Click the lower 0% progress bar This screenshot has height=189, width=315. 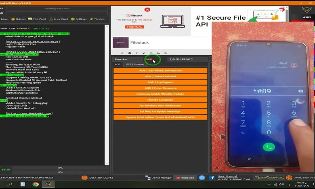click(x=60, y=172)
